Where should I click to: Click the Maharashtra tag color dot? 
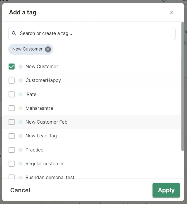(21, 108)
